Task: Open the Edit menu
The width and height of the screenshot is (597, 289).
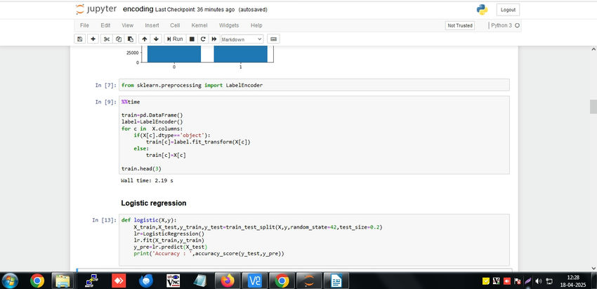Action: [x=105, y=25]
